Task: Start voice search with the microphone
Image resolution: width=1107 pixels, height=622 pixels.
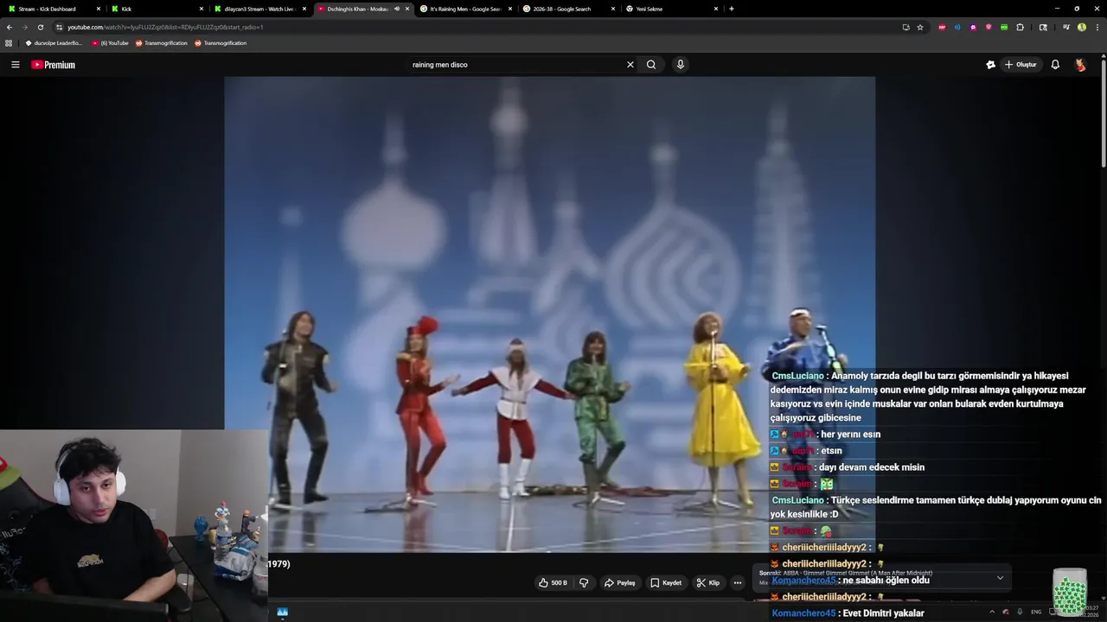Action: (x=681, y=65)
